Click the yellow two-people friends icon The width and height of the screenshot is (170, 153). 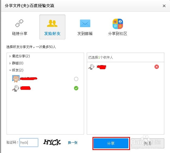coord(52,23)
